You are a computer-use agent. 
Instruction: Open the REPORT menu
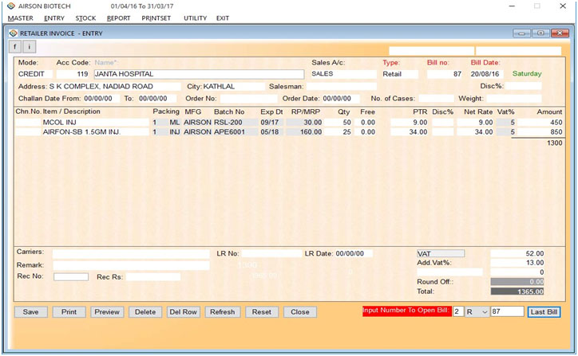point(118,18)
